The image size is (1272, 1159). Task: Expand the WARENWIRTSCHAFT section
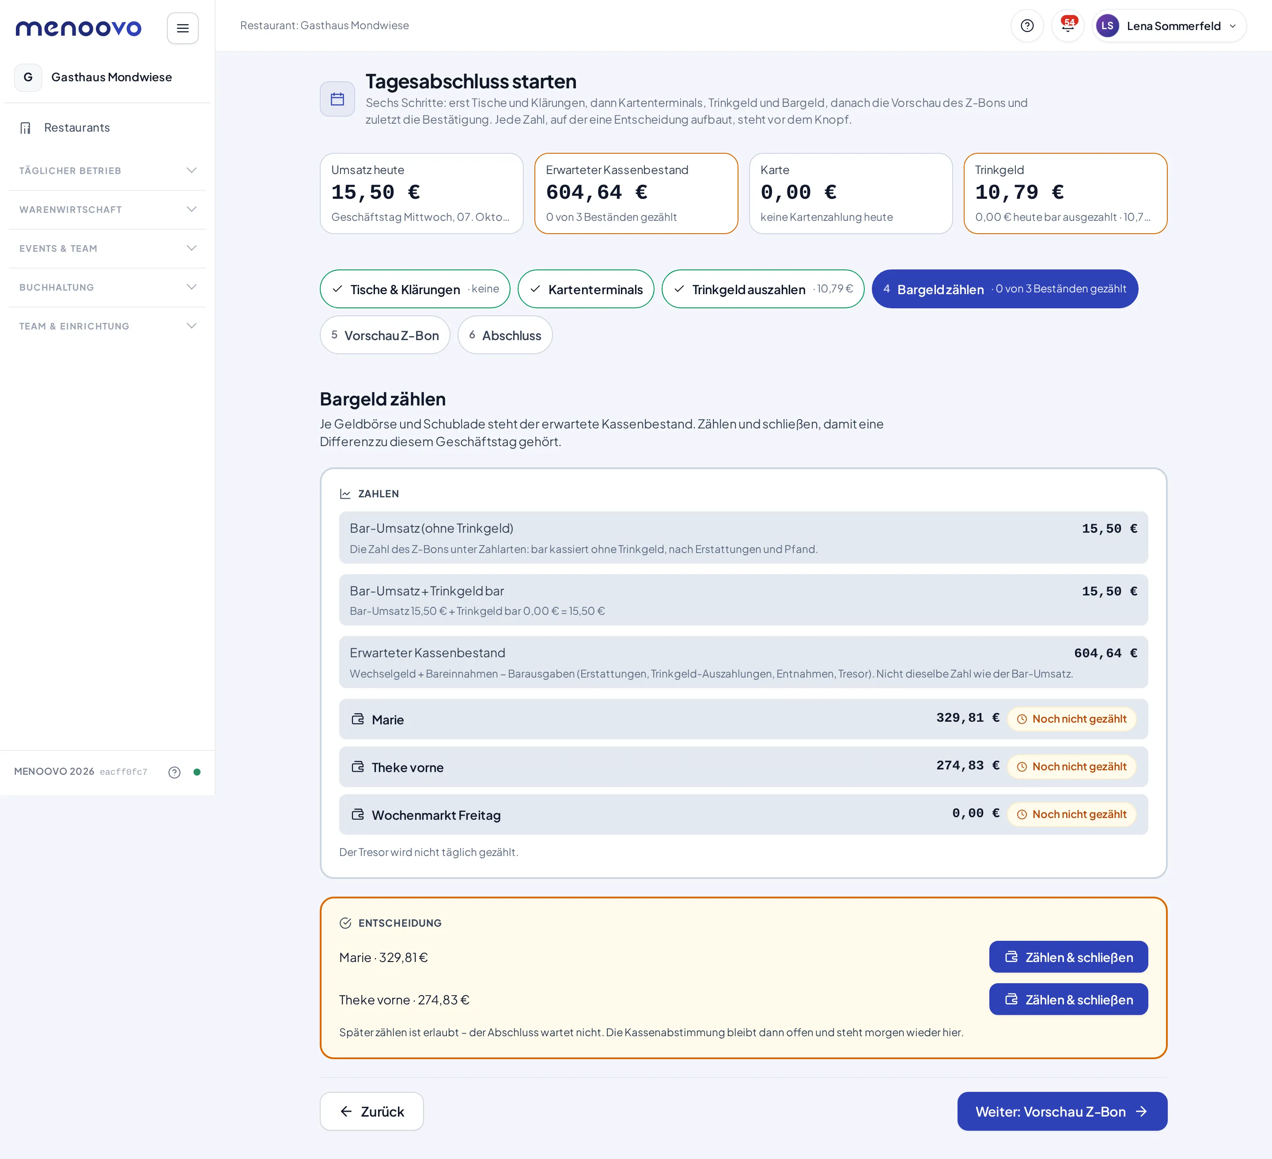coord(107,209)
